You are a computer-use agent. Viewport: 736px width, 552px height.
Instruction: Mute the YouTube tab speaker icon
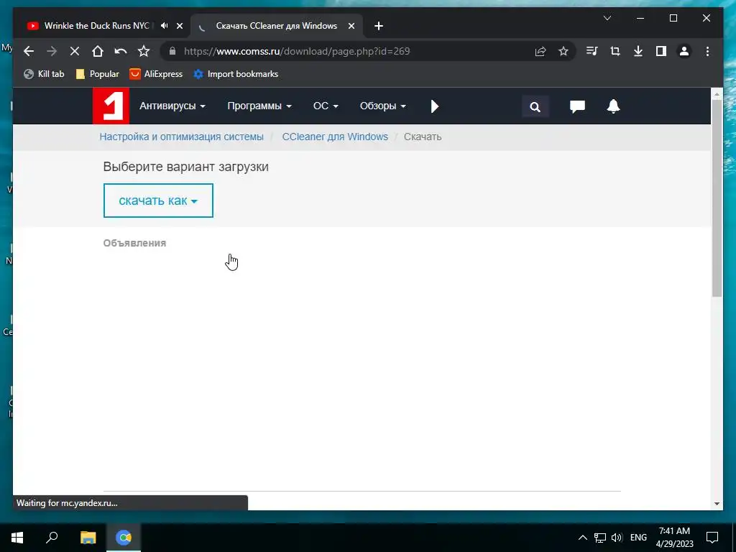(x=164, y=26)
